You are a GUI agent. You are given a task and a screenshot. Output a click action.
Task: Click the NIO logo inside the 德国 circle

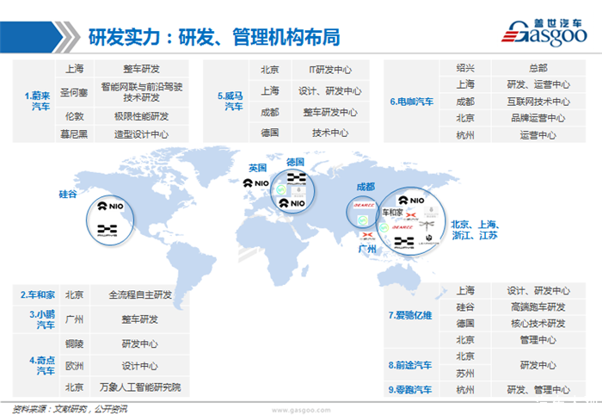coord(292,203)
